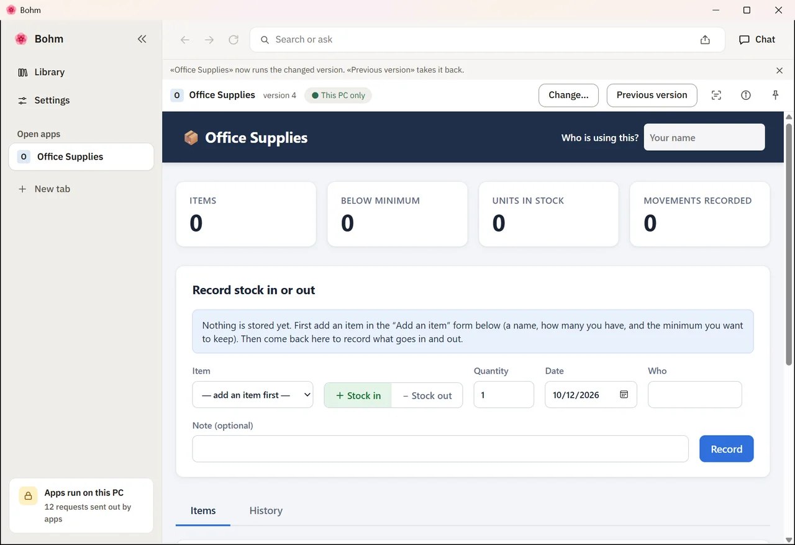The width and height of the screenshot is (795, 545).
Task: Select the Stock in option
Action: coord(358,395)
